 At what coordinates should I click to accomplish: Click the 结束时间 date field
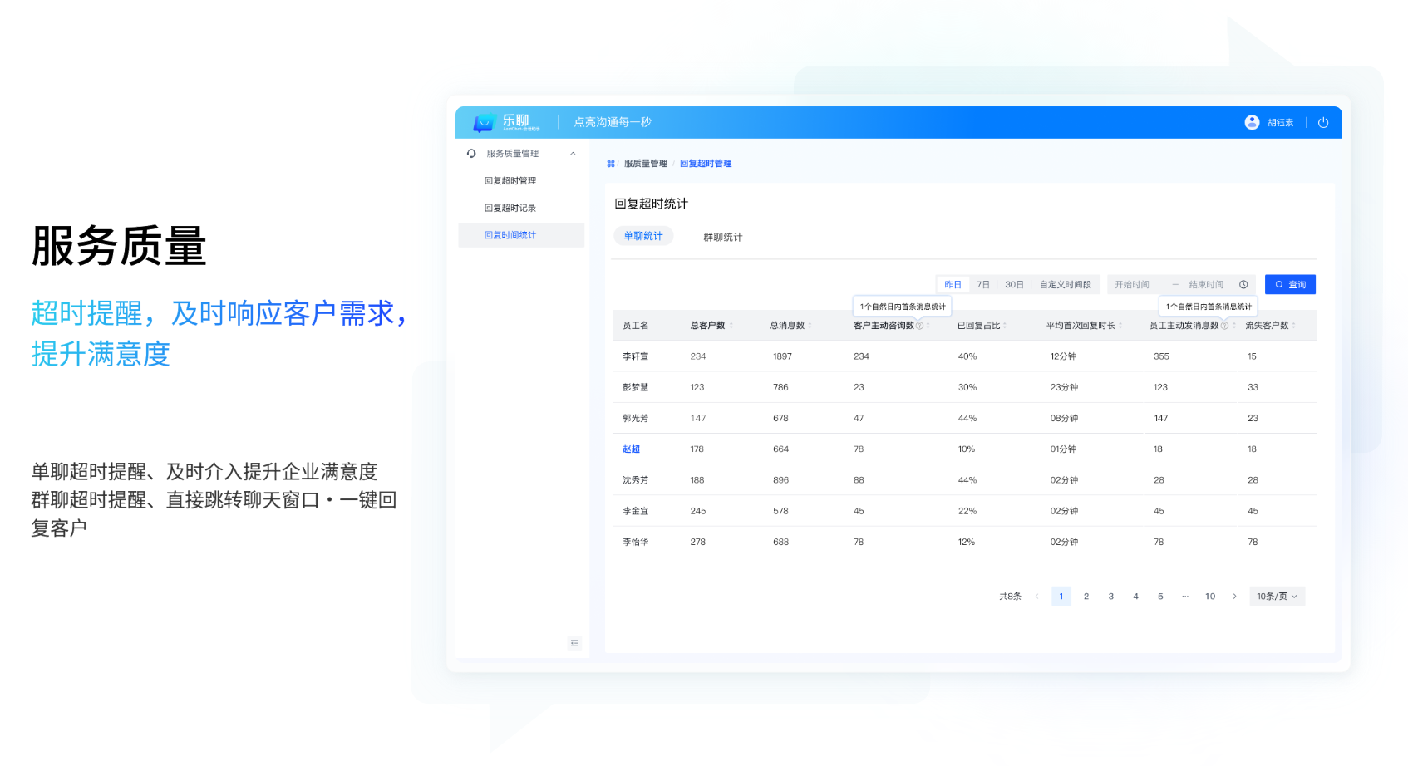[1206, 285]
